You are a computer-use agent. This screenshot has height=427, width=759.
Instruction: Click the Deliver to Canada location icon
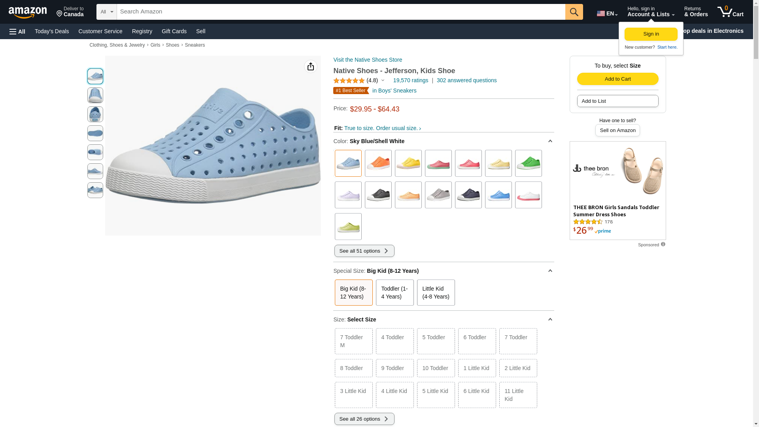coord(60,14)
